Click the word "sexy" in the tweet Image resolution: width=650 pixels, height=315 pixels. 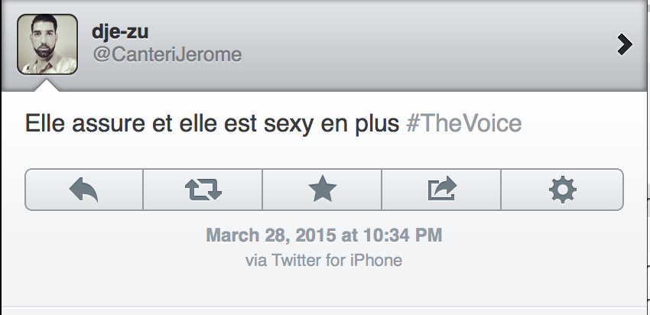click(301, 124)
